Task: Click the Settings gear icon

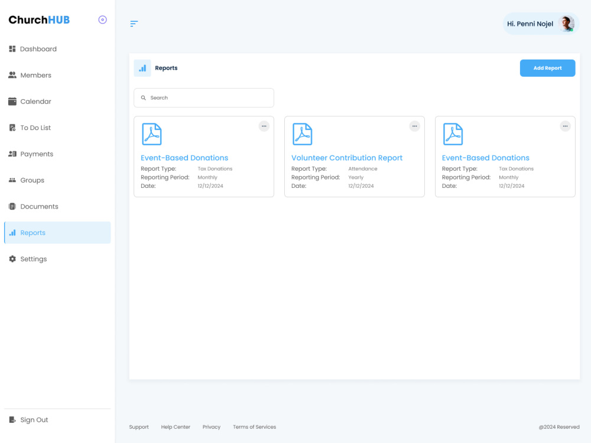Action: point(12,259)
